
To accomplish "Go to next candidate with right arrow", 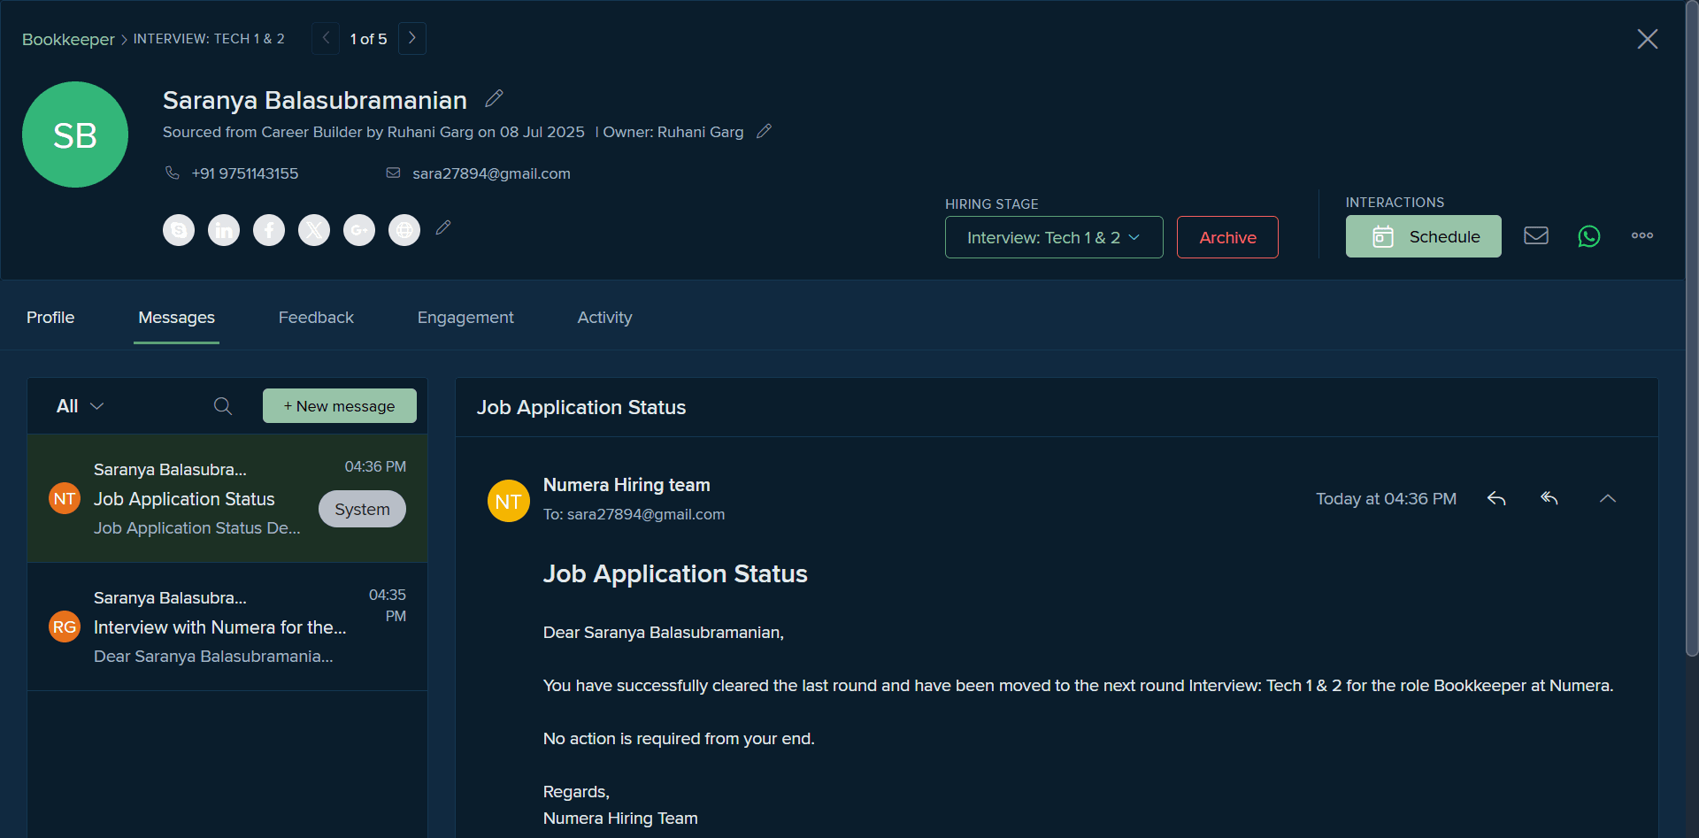I will (412, 38).
